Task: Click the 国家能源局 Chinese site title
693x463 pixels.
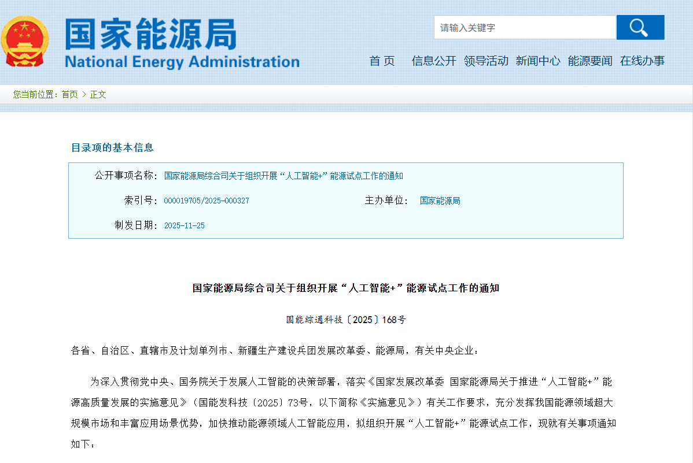Action: [x=150, y=34]
